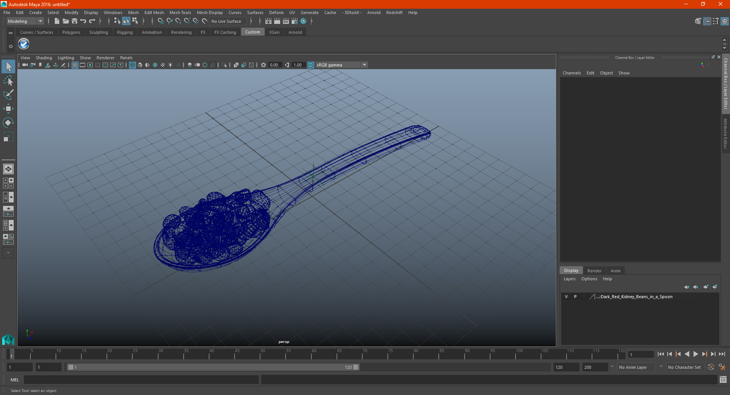Activate the Paint Selection tool

click(x=8, y=94)
